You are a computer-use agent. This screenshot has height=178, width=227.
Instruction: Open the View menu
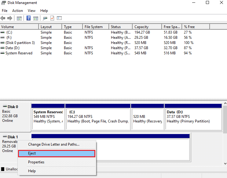(x=32, y=11)
